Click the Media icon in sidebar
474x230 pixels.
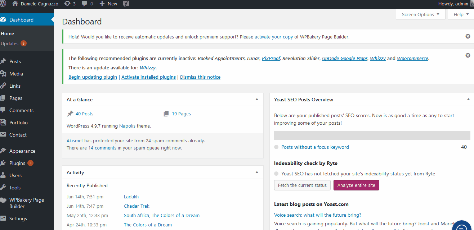point(3,74)
